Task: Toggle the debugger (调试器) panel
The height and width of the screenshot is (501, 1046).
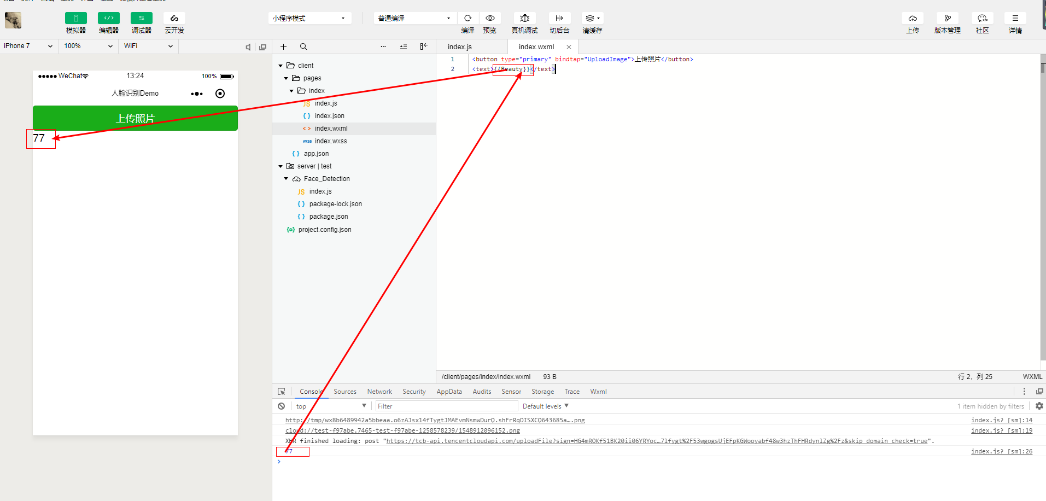Action: [141, 19]
